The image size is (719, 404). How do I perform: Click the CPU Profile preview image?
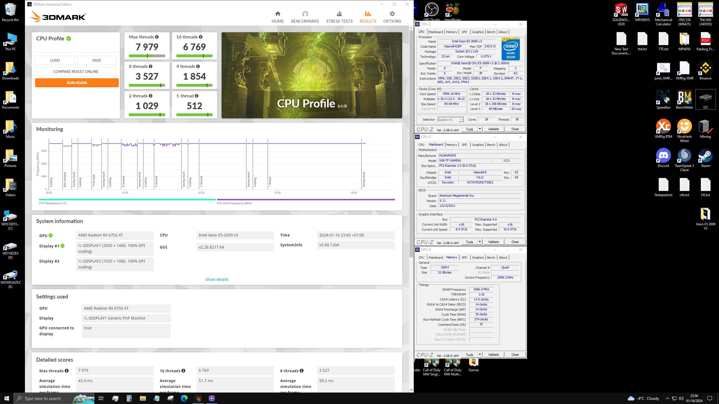[x=312, y=75]
